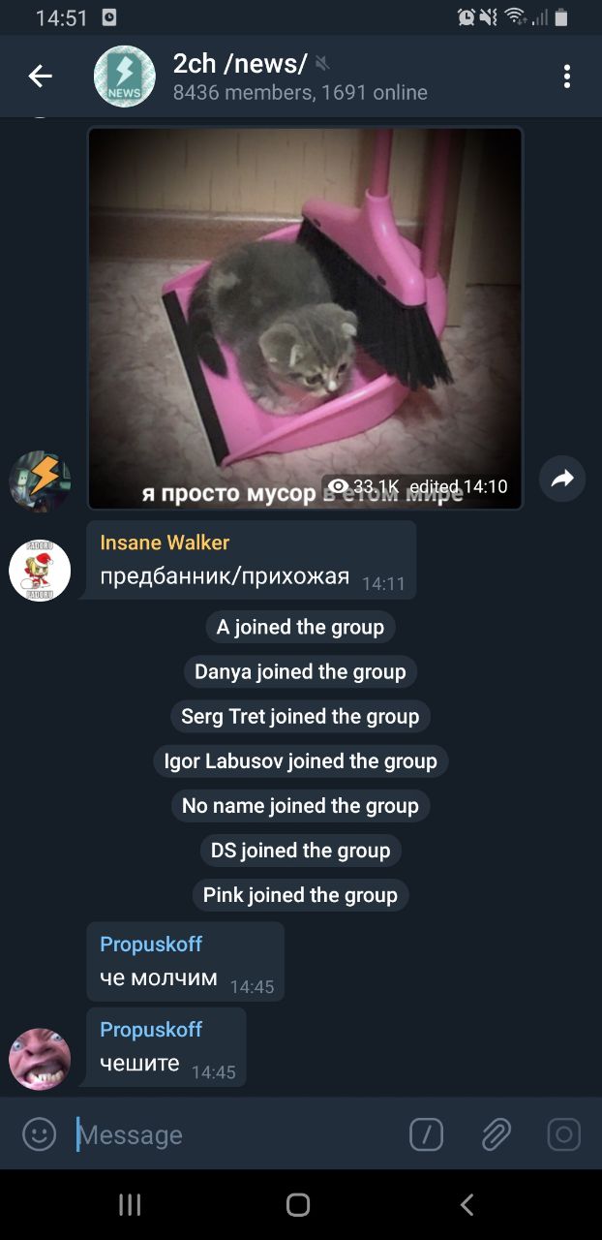
Task: Open the kitten in dustpan photo
Action: point(305,318)
